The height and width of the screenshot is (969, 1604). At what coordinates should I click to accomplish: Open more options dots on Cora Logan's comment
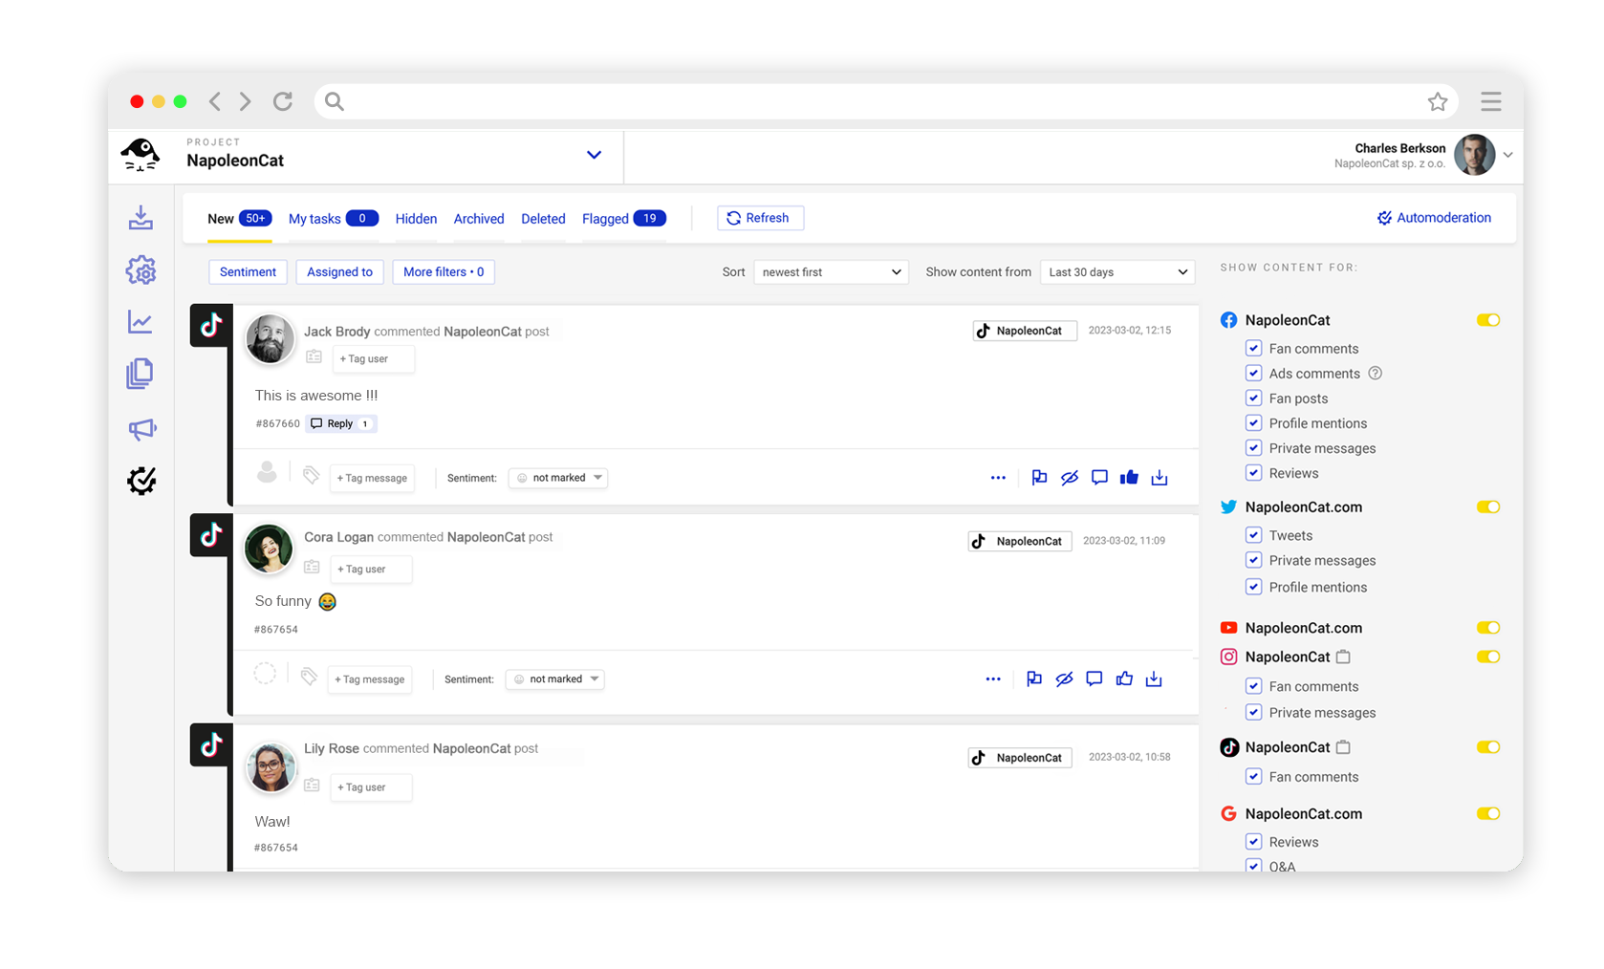pos(993,678)
